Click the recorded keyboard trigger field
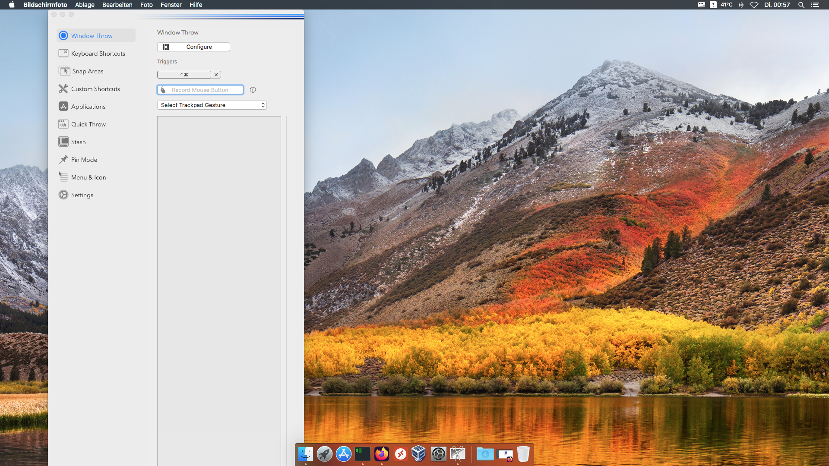The height and width of the screenshot is (466, 829). click(x=184, y=75)
